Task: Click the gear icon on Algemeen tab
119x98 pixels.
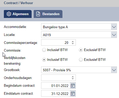Action: pos(9,14)
